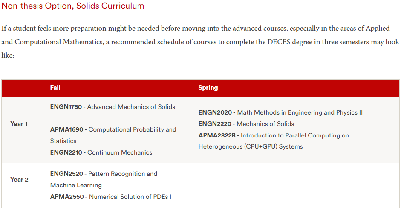Click the Machine Learning text line
The width and height of the screenshot is (401, 209).
76,185
